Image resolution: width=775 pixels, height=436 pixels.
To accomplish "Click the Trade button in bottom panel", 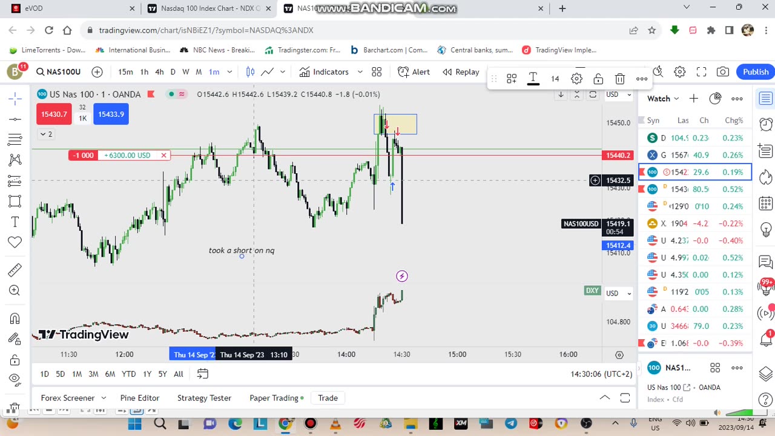I will [328, 398].
